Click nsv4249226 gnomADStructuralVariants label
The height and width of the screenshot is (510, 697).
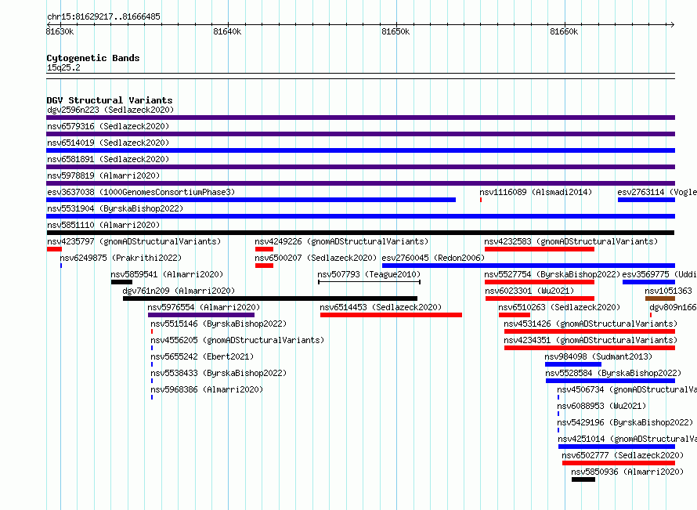coord(341,241)
